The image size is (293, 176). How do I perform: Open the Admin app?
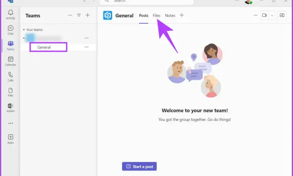coord(11,108)
